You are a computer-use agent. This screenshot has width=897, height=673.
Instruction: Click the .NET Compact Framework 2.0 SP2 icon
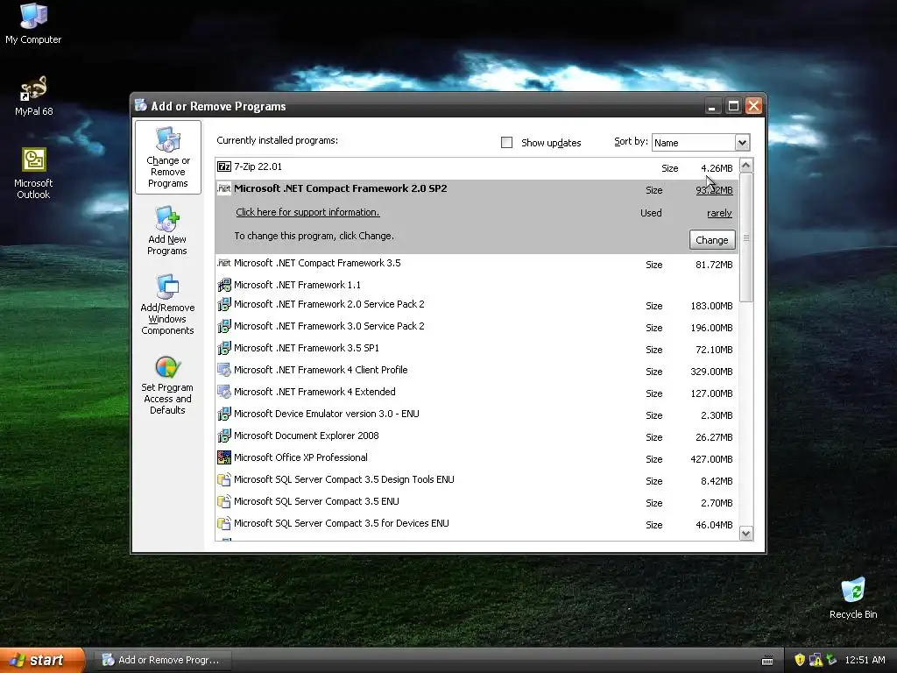(224, 188)
